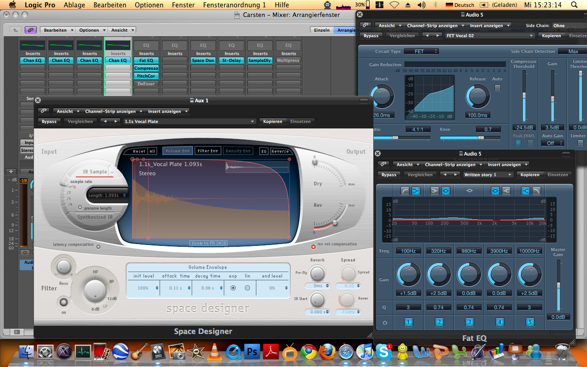
Task: Click the band power icon in Fat EQ
Action: tap(385, 323)
